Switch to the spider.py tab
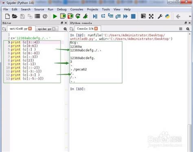The height and width of the screenshot is (152, 193). (44, 29)
